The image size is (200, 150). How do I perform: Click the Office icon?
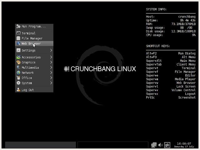coord(18,78)
